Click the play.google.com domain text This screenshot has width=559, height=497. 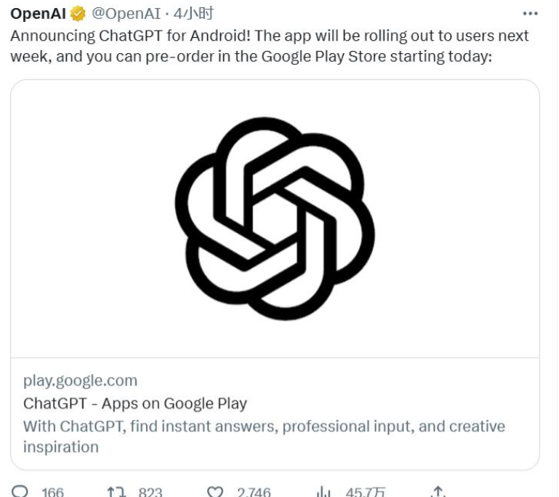pyautogui.click(x=80, y=381)
